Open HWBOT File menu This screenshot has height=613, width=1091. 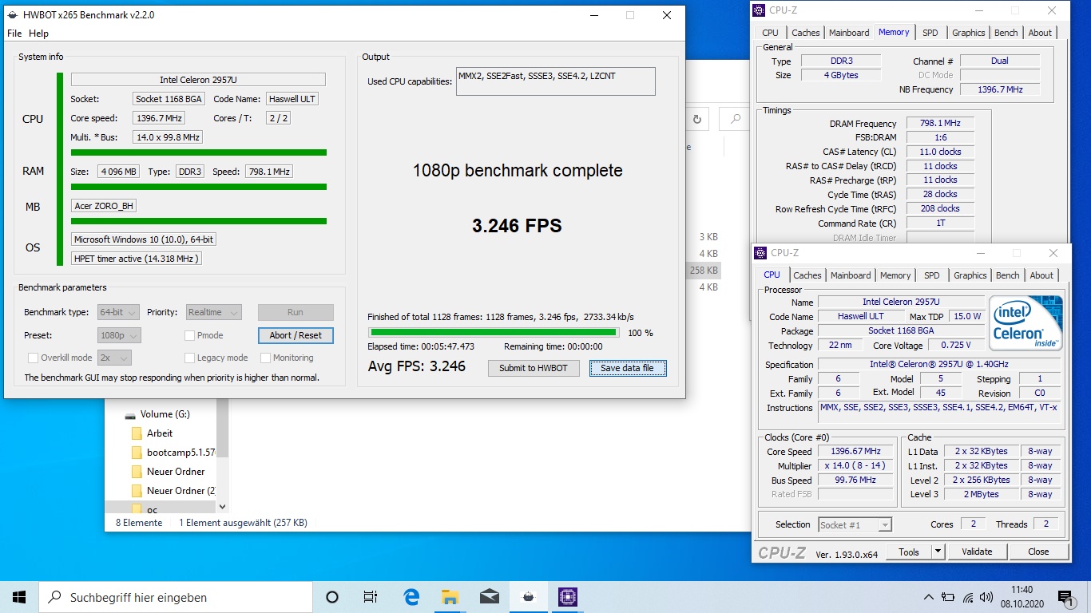14,34
